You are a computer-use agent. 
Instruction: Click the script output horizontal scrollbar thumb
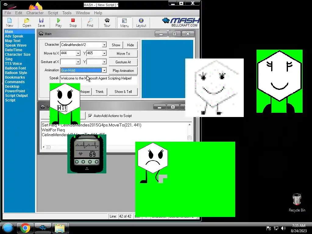[48, 147]
